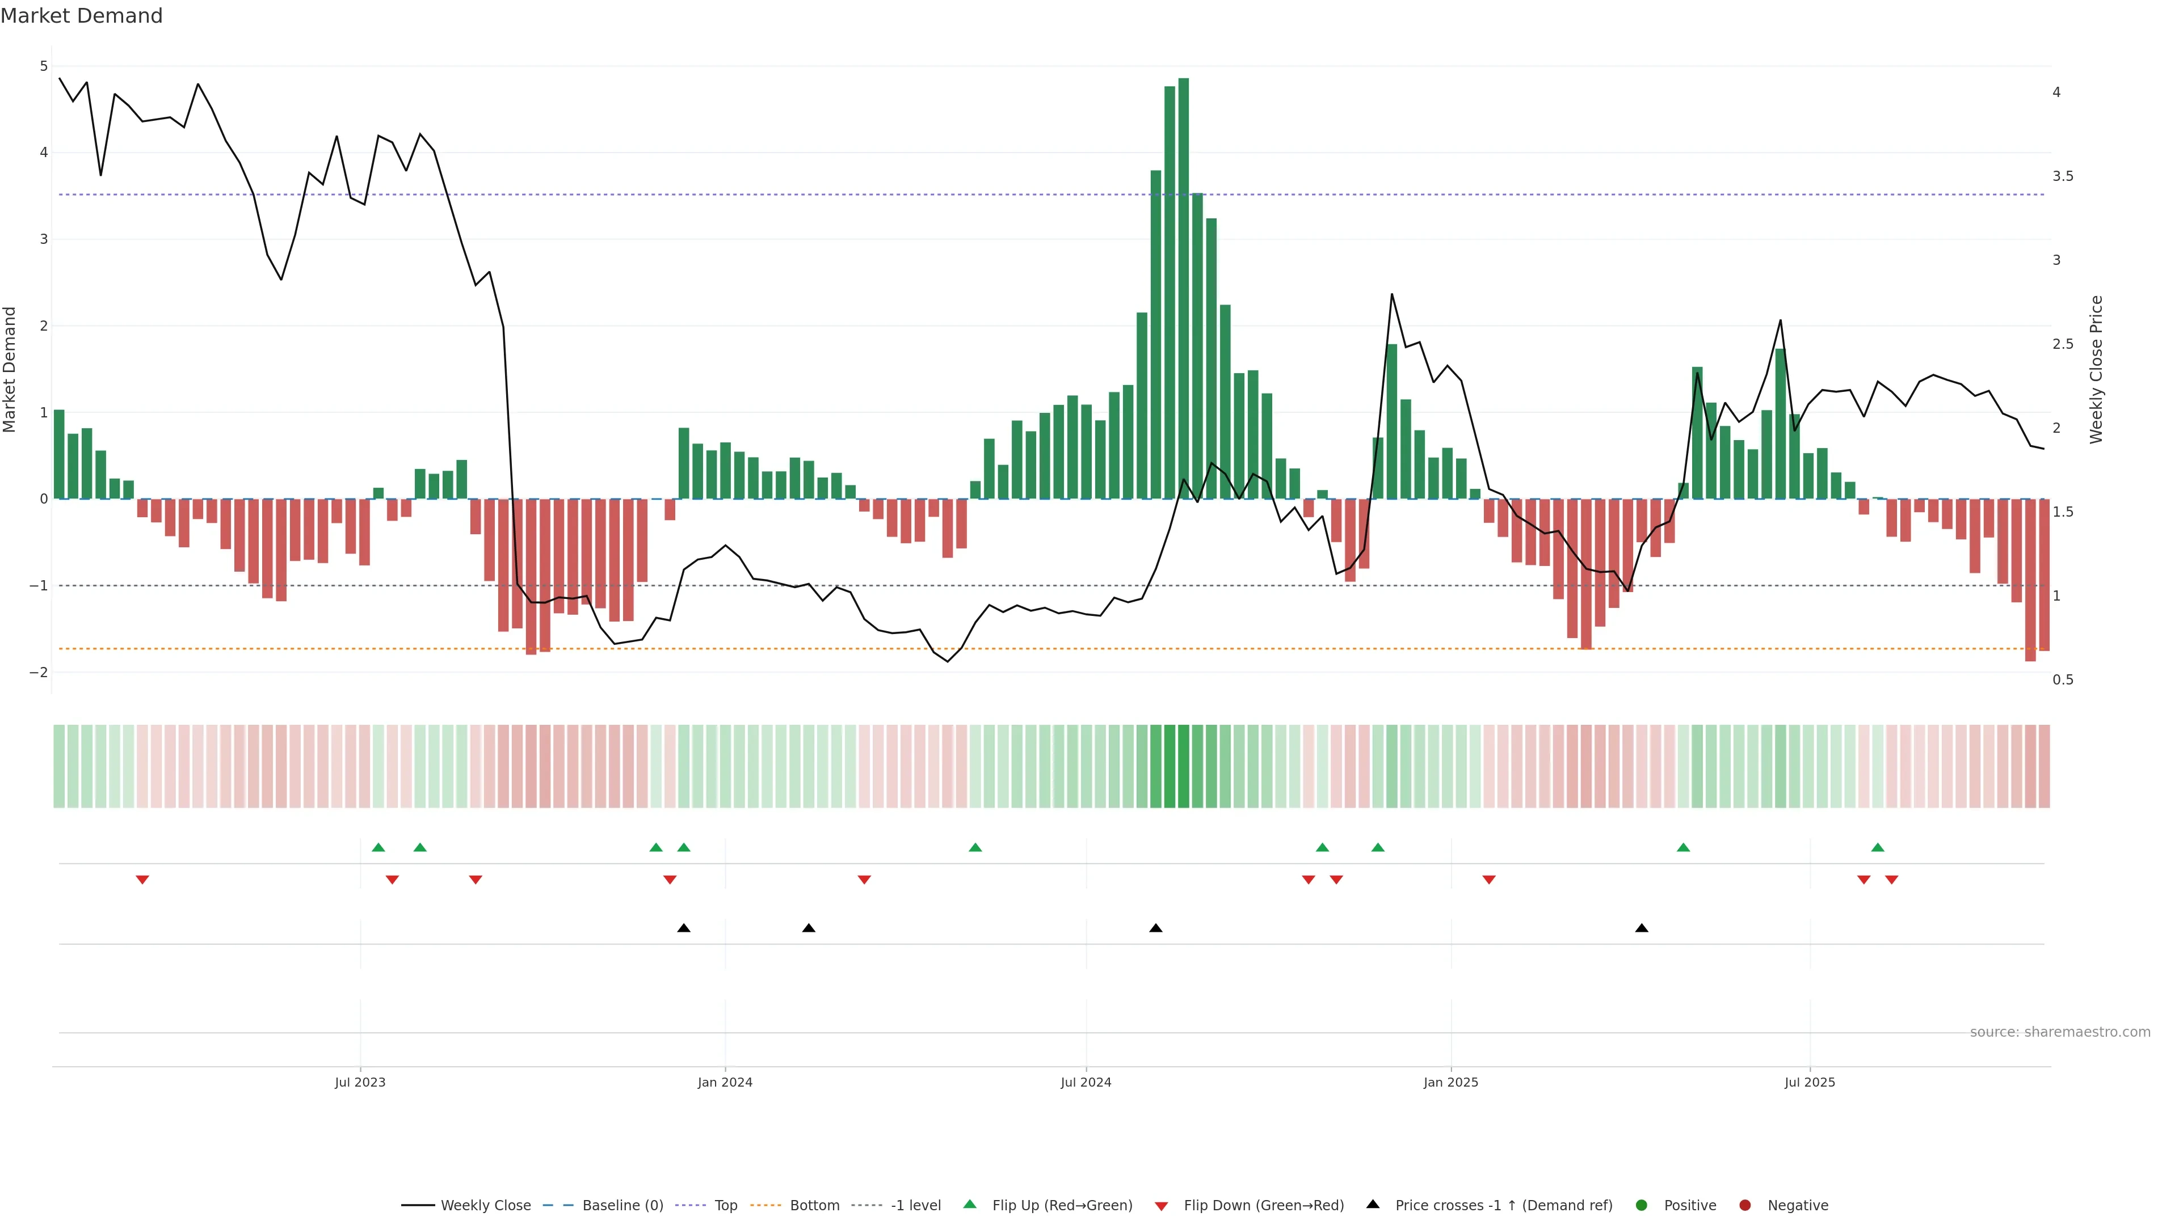Click the rightmost black price-cross triangle
This screenshot has width=2179, height=1225.
coord(1641,928)
